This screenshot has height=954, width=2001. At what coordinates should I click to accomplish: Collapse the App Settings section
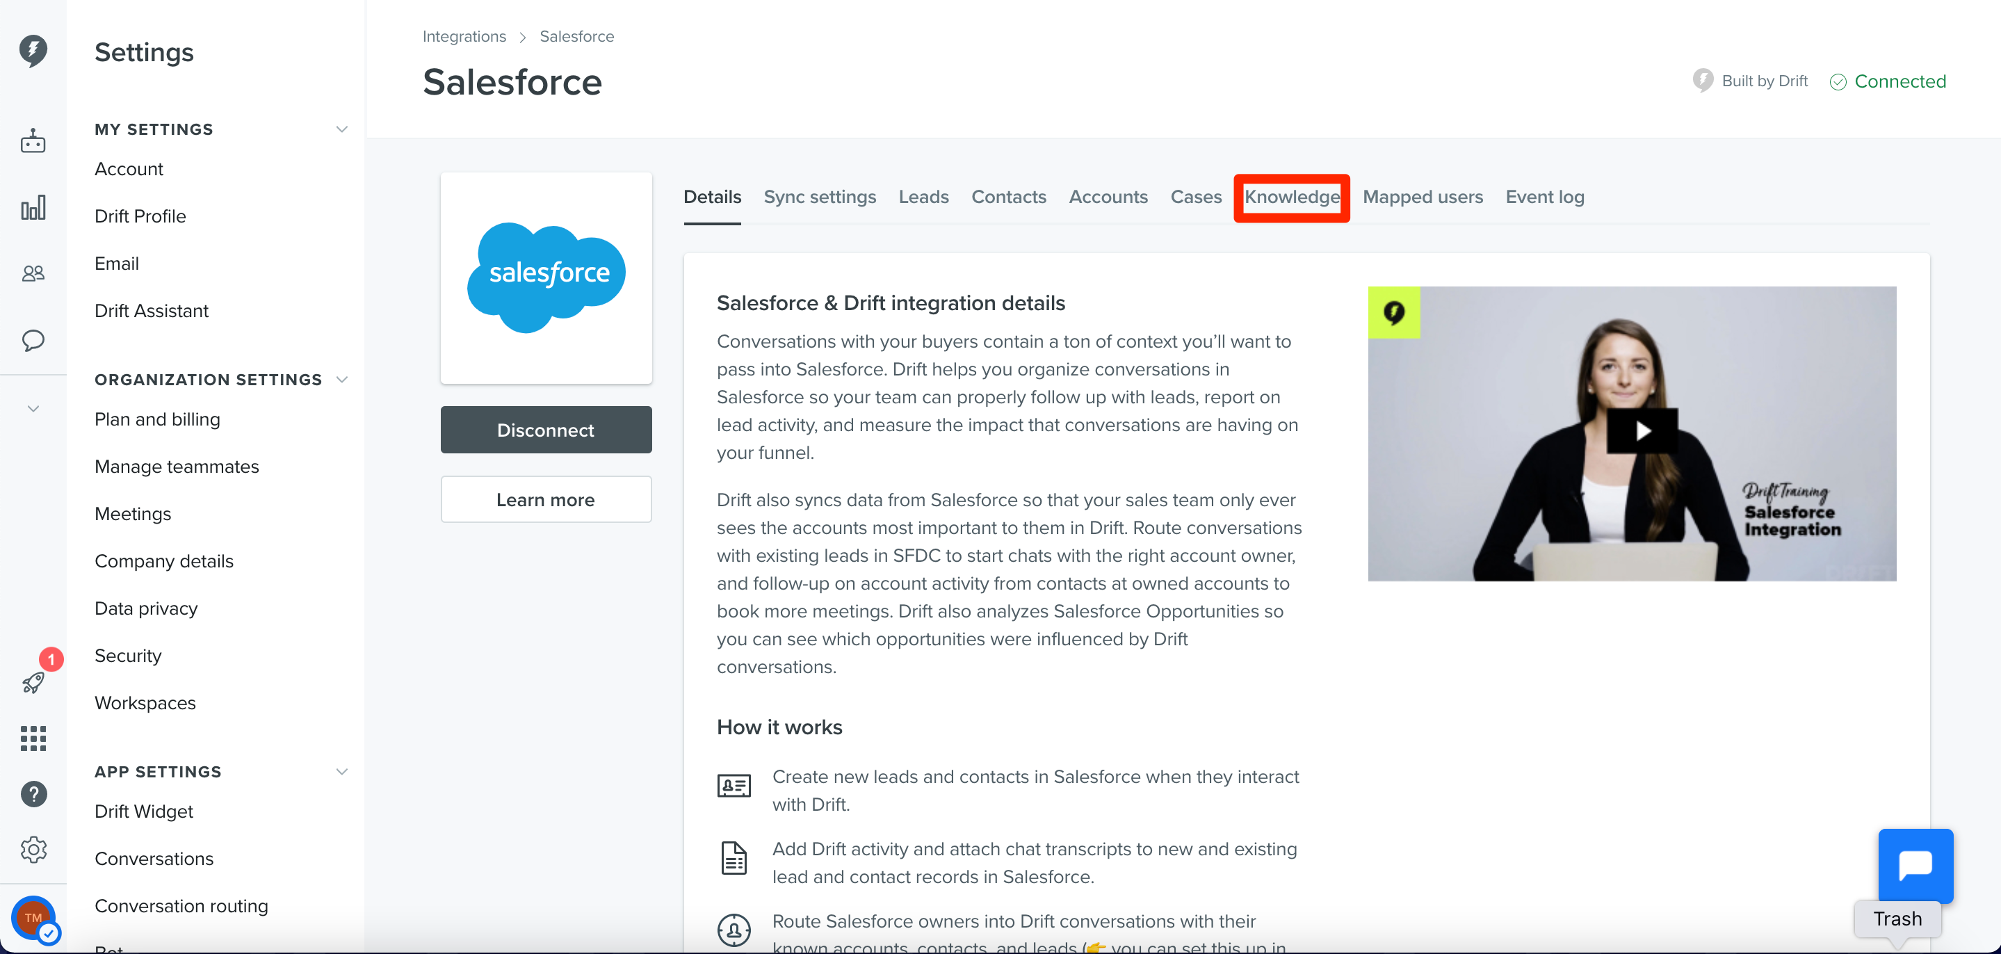pyautogui.click(x=341, y=771)
